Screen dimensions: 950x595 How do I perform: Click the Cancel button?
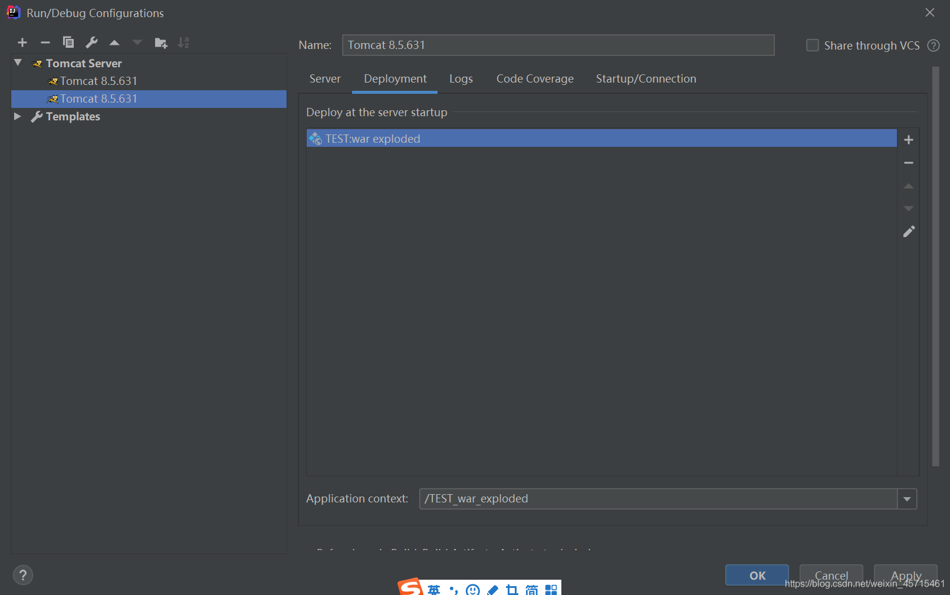(x=831, y=575)
